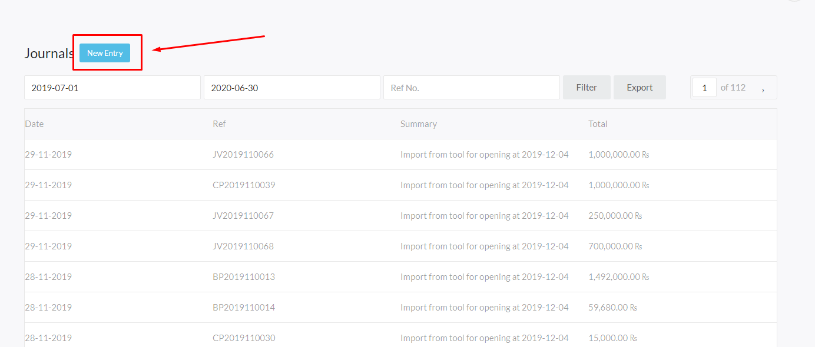Click the Total column header
The width and height of the screenshot is (815, 347).
point(598,124)
